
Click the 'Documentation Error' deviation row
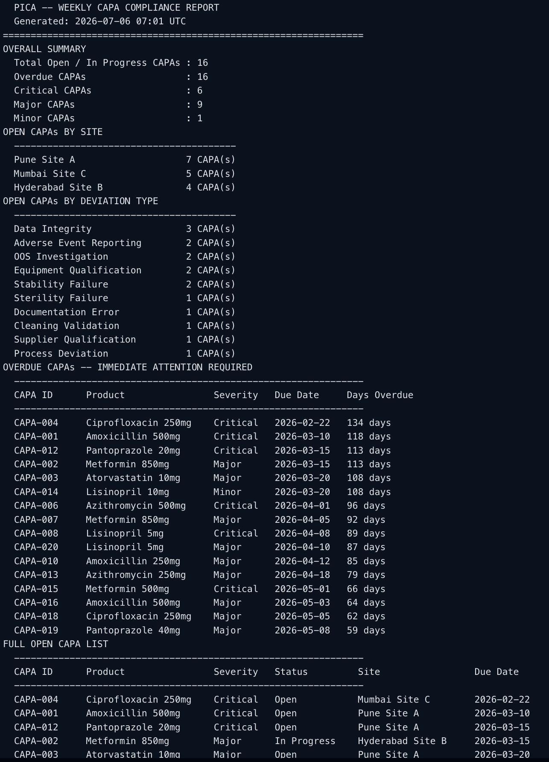click(x=125, y=312)
